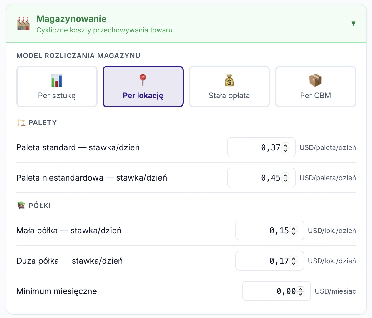Choose the Stała opłata billing model
The image size is (372, 318).
point(229,87)
